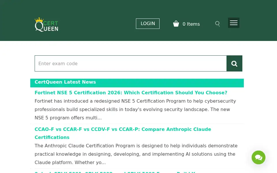Click the Fortinet article summary text

135,110
